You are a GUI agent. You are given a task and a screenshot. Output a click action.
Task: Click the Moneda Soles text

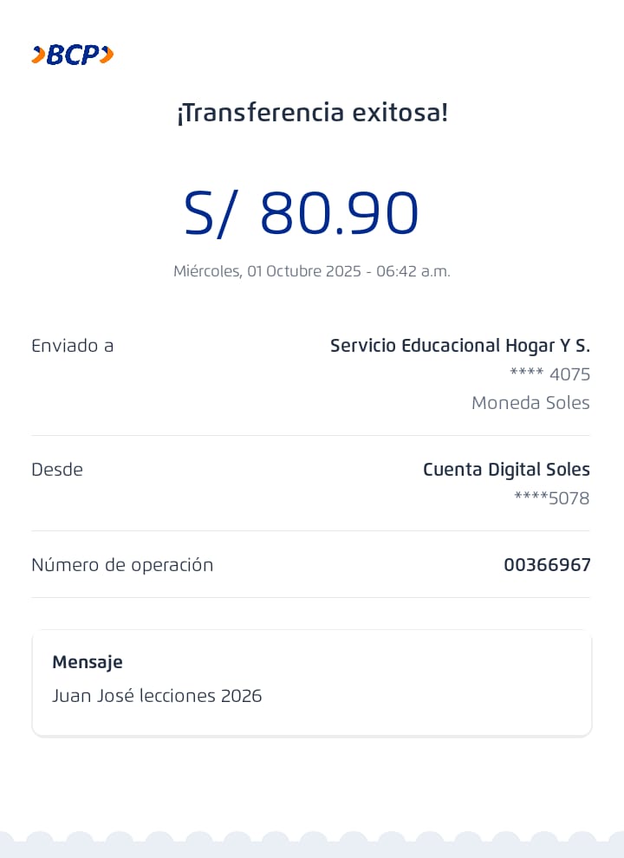tap(530, 403)
